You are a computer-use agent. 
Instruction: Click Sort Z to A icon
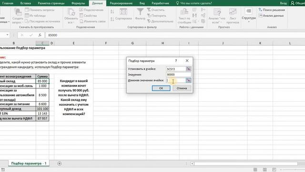coord(112,19)
